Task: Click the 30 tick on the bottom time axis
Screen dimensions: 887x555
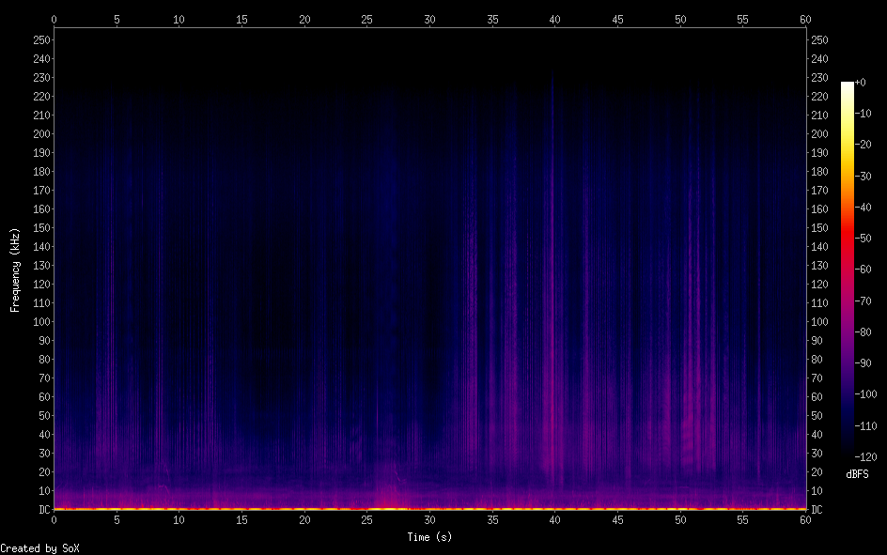Action: [429, 519]
